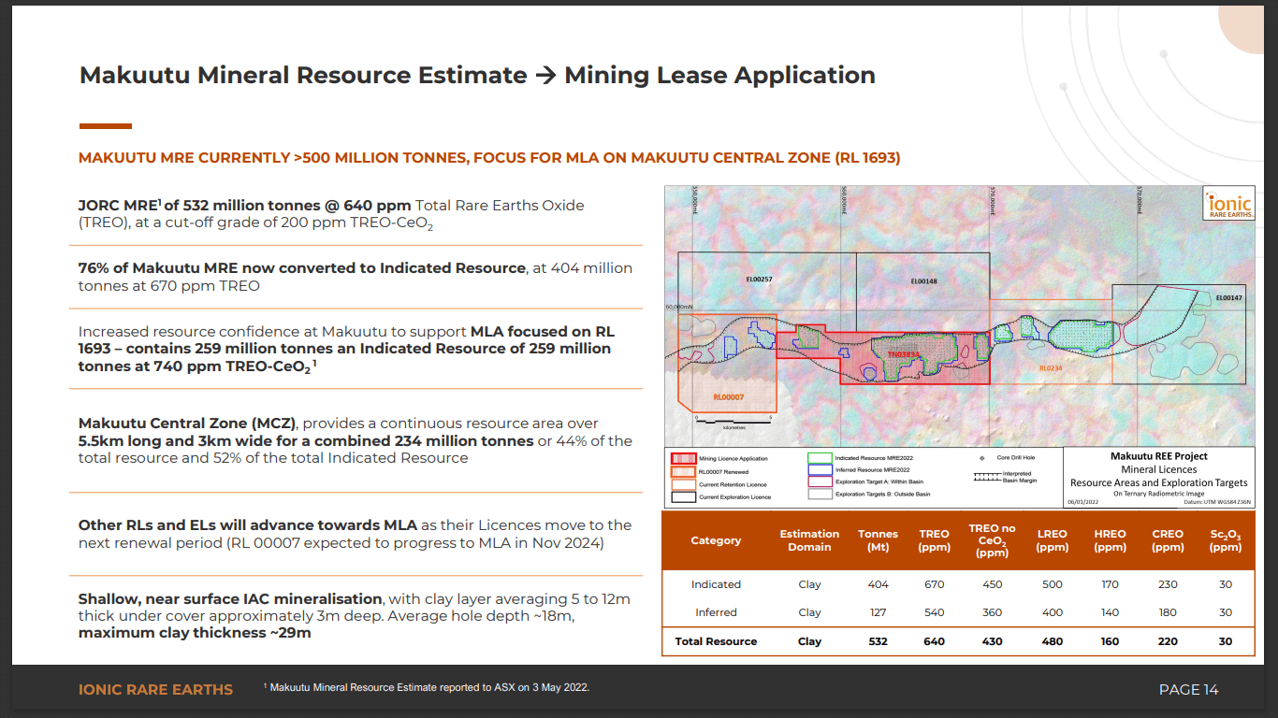Image resolution: width=1278 pixels, height=718 pixels.
Task: Click the 640 total TREO value
Action: [x=934, y=641]
